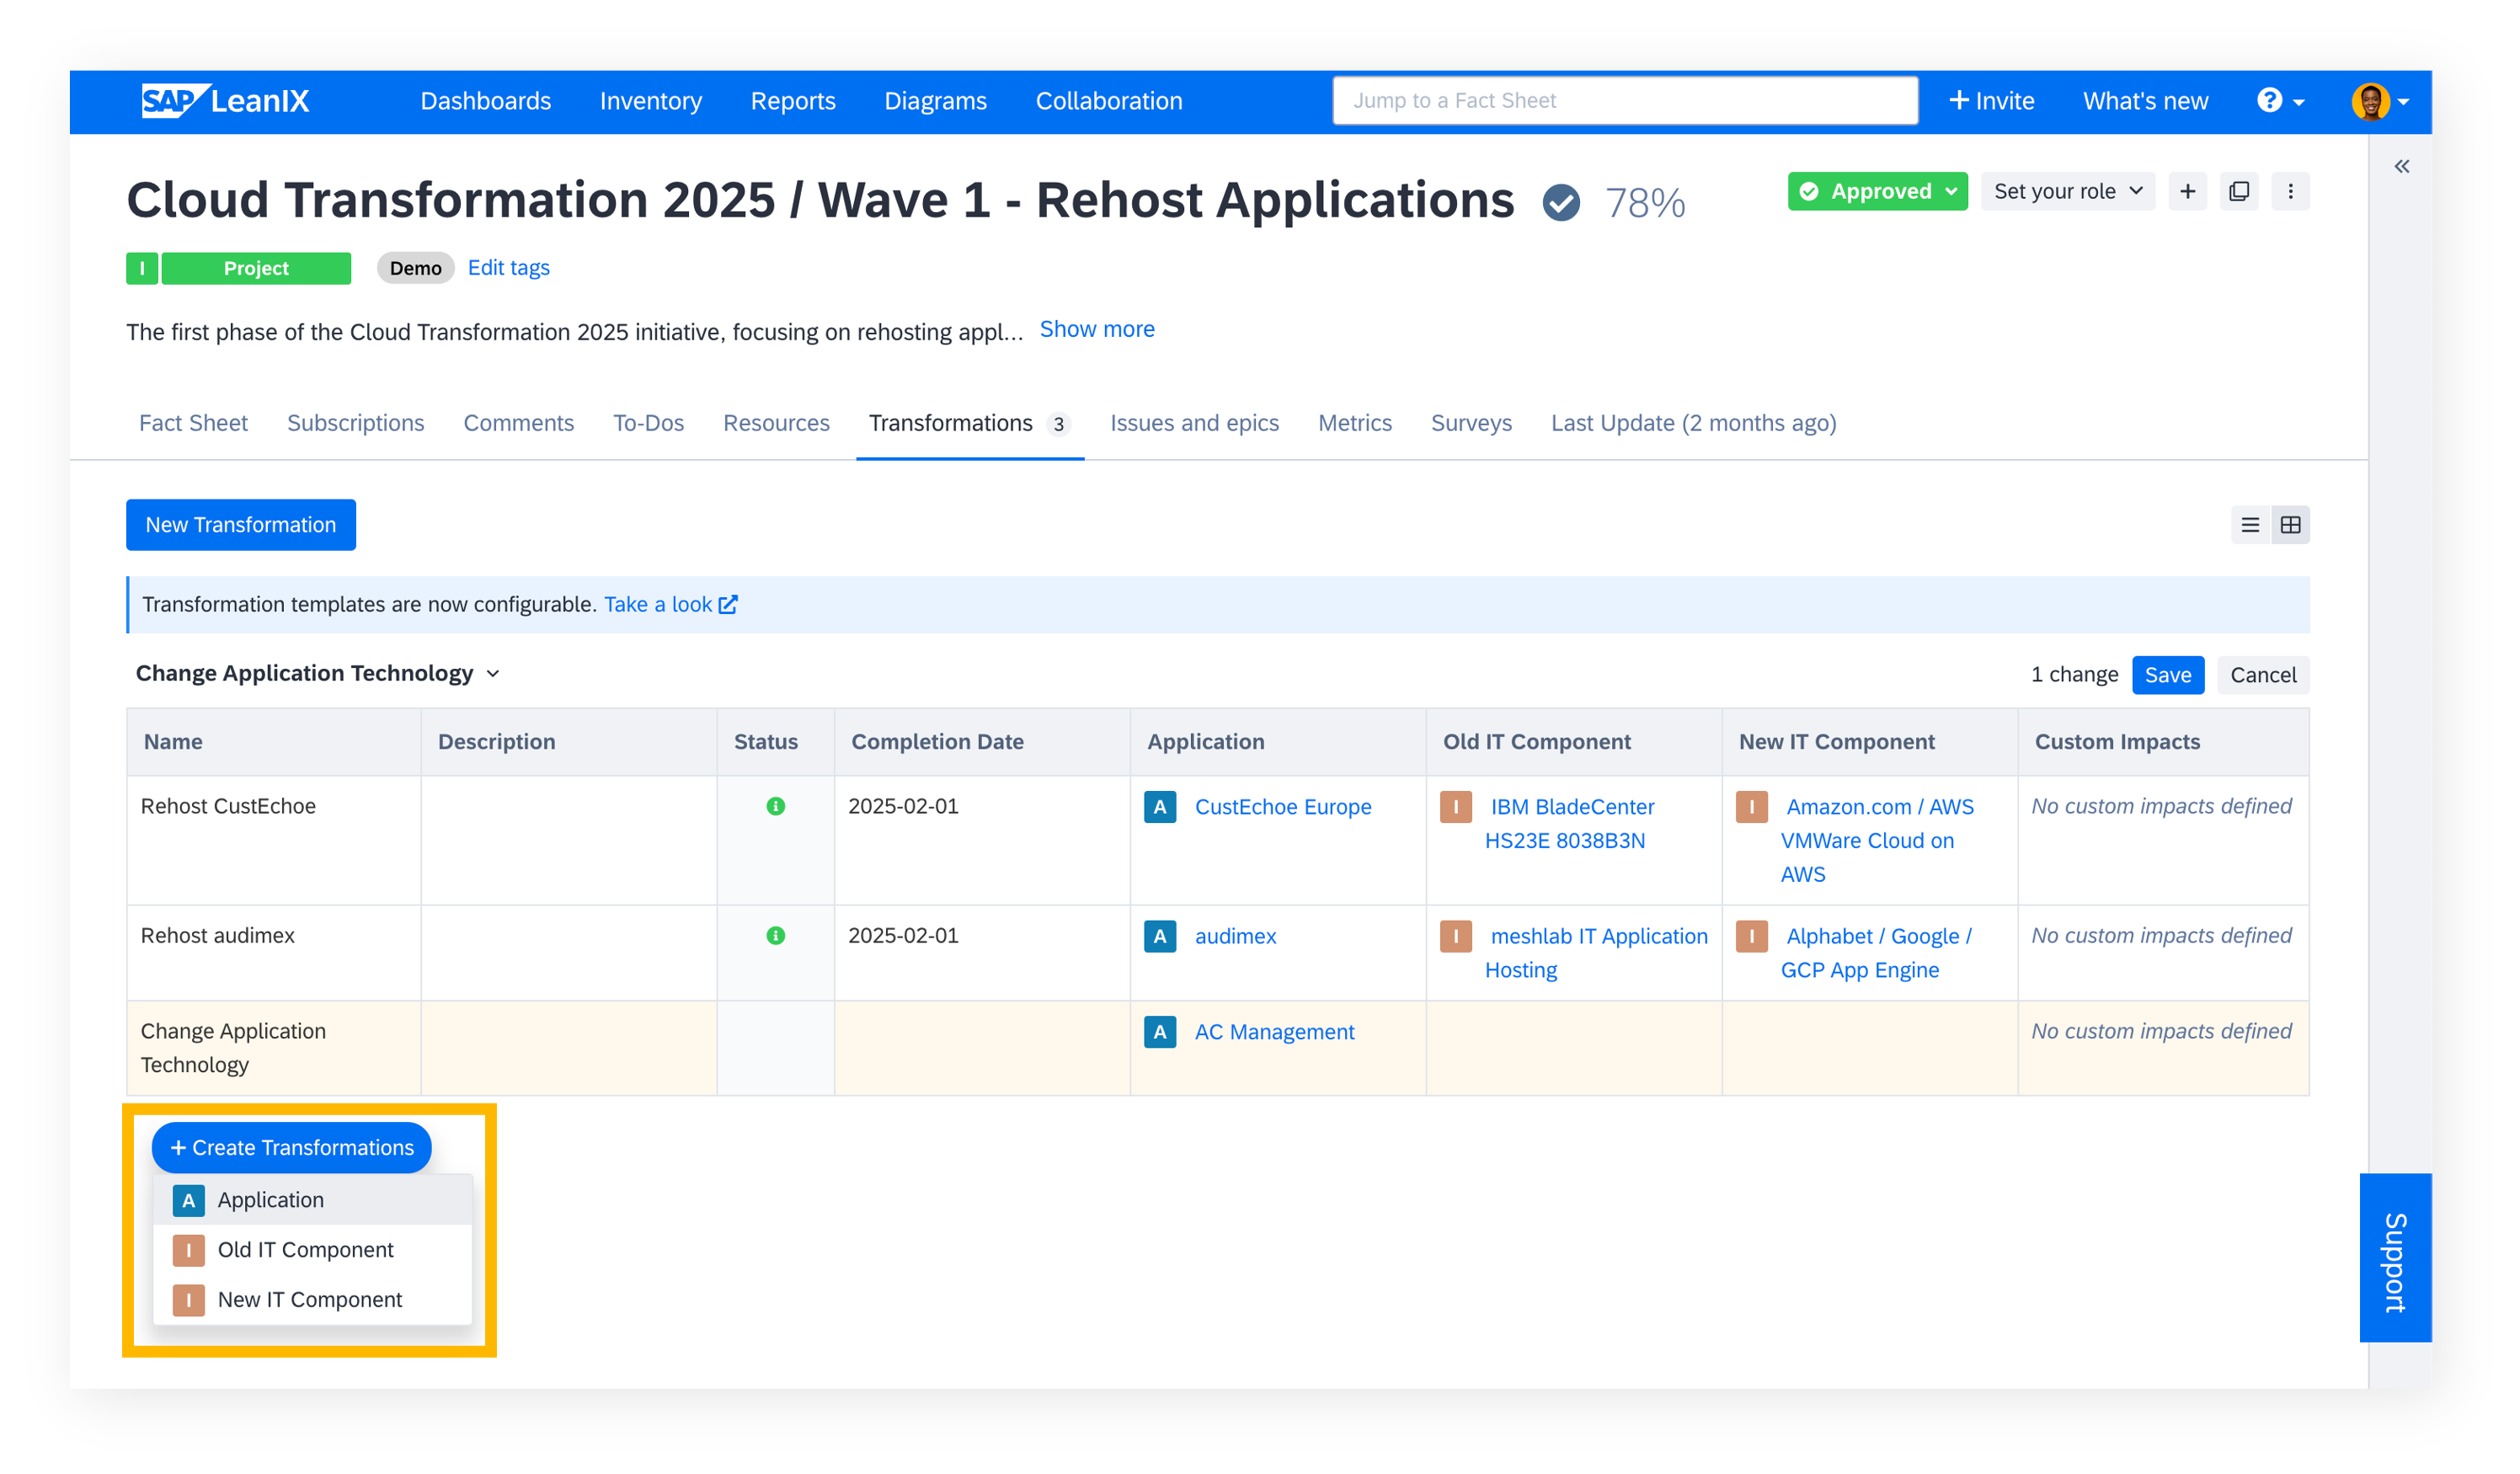
Task: Click status info icon for Rehost CustEchoe
Action: (775, 806)
